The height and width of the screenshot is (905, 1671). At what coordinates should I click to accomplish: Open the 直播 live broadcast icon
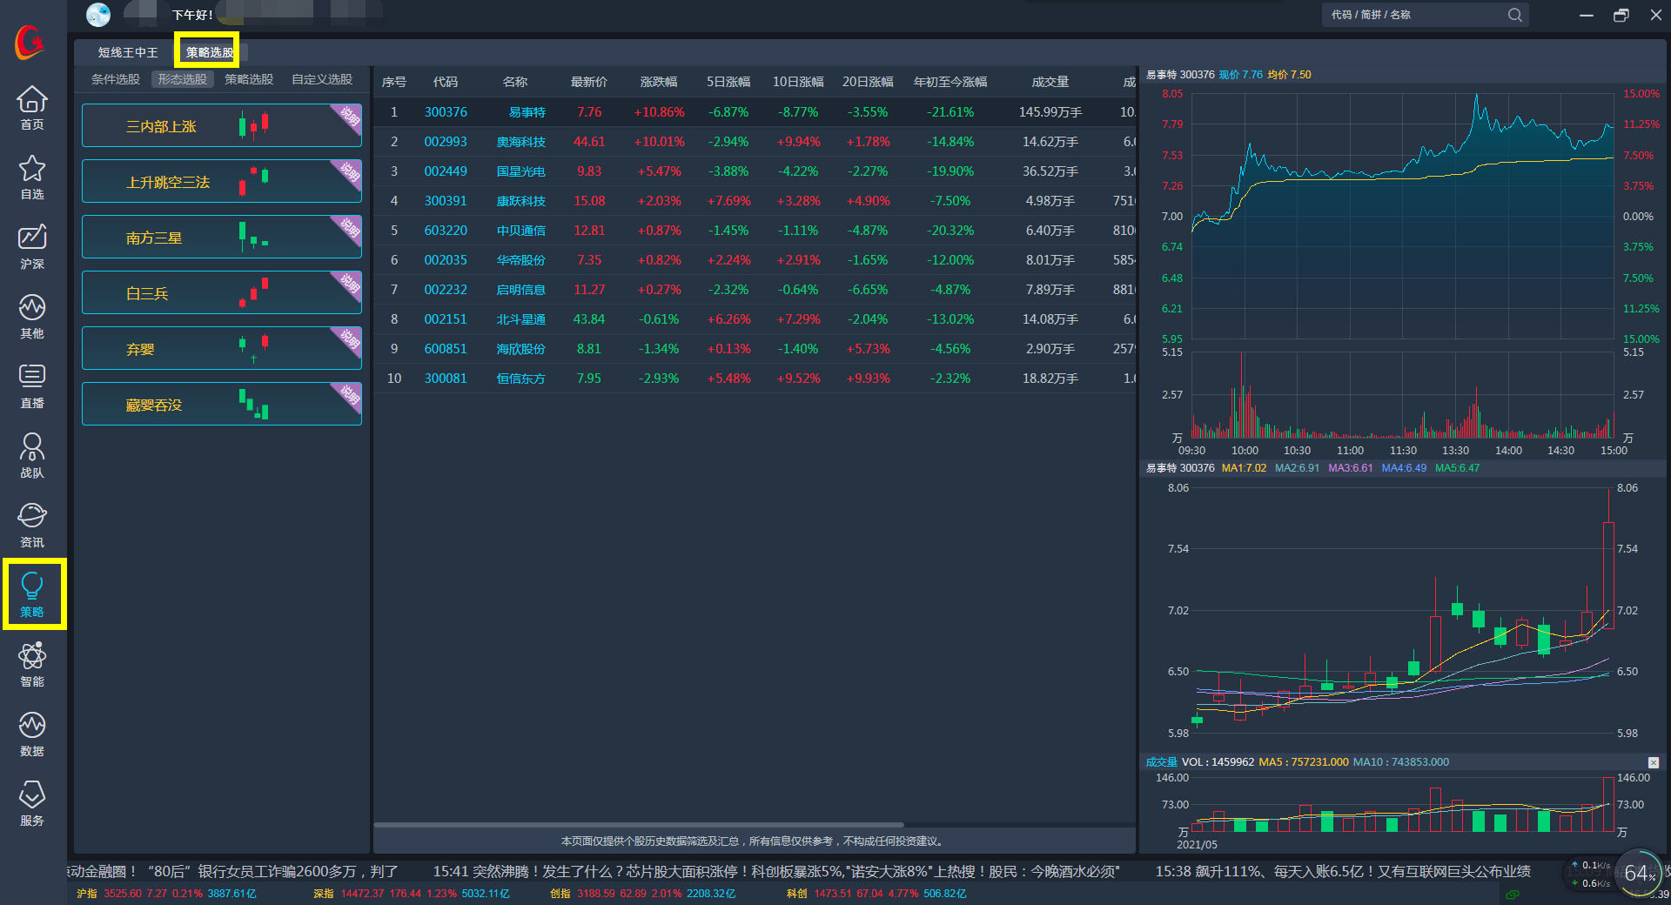[32, 386]
